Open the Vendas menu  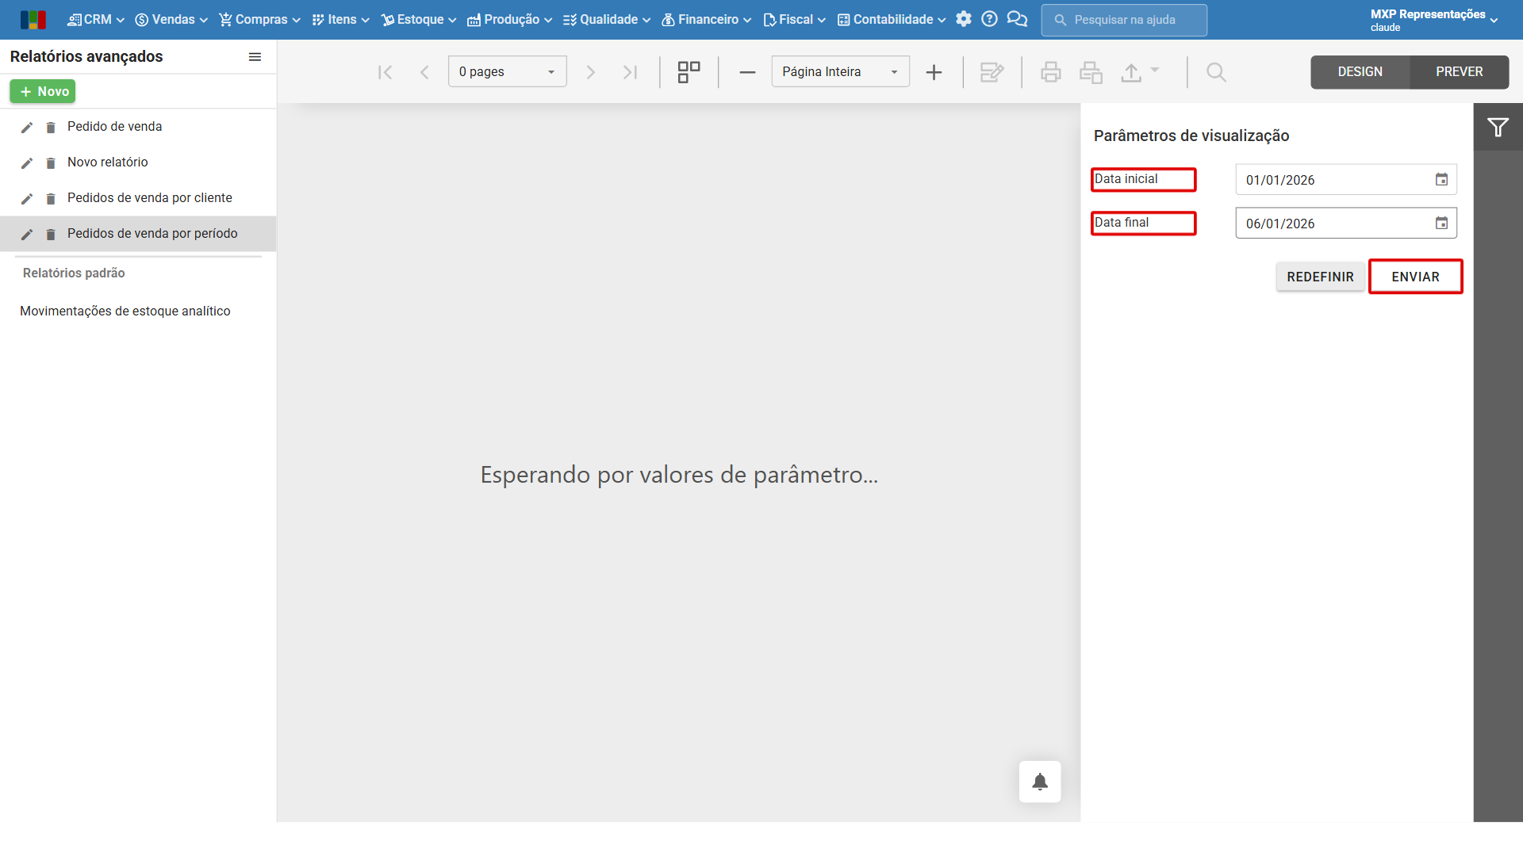tap(171, 19)
